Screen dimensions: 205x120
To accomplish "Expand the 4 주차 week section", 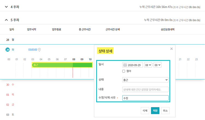I will click(6, 7).
